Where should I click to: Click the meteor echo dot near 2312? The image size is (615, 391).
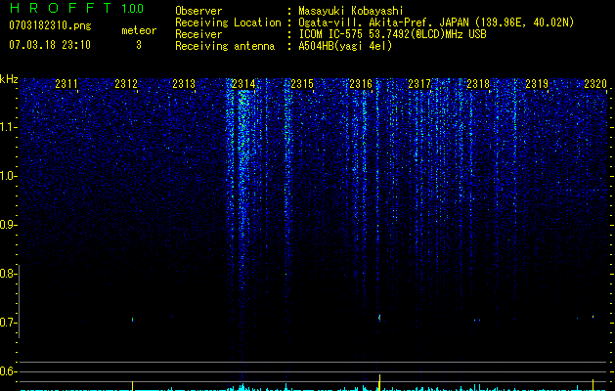click(x=133, y=320)
